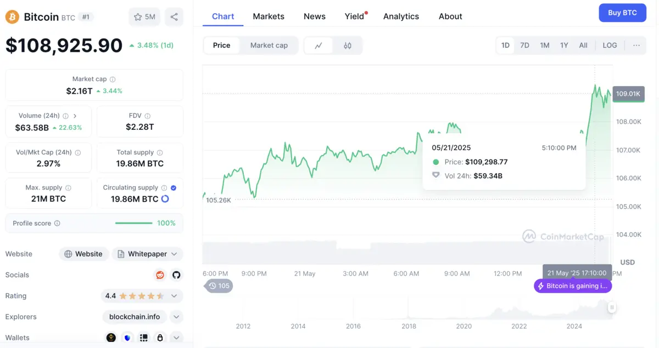Click the timeline range slider handle
659x348 pixels.
611,307
